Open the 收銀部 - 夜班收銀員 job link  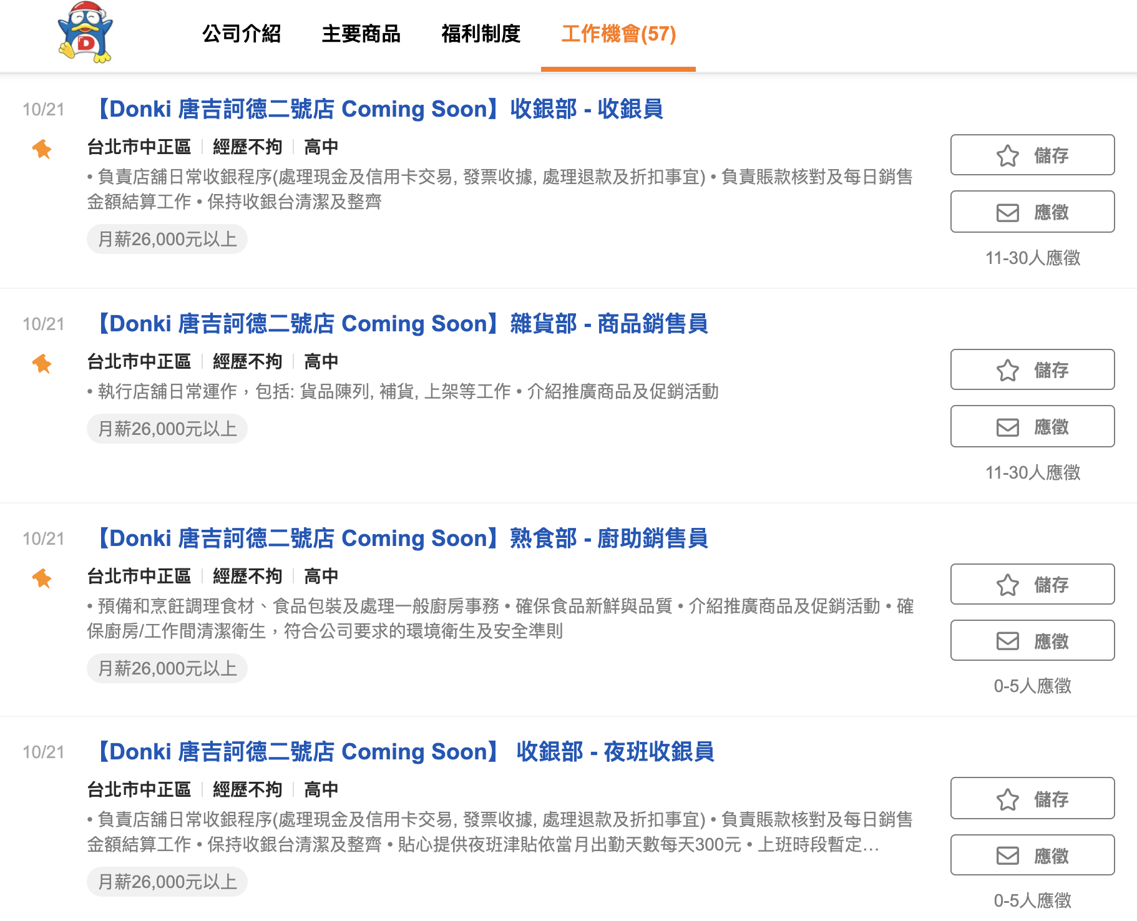tap(403, 752)
